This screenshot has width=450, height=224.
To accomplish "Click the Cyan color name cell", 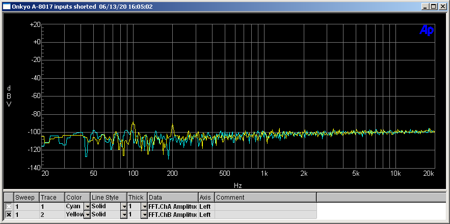I will point(74,206).
